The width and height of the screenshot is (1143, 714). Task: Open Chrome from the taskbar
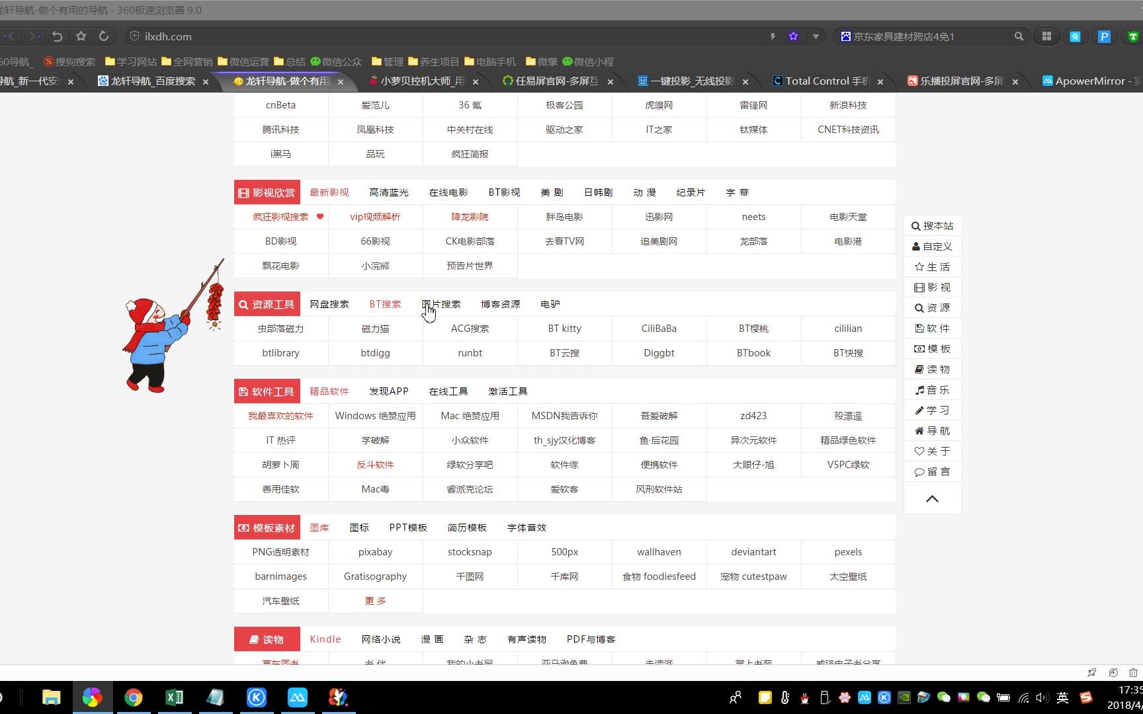[x=134, y=697]
